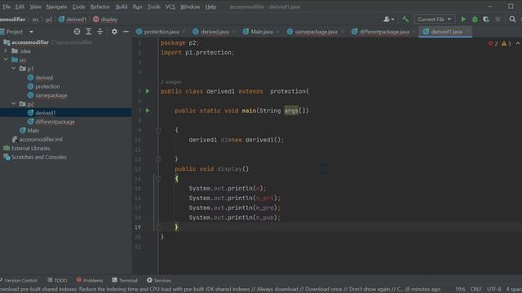Click UTF-8 encoding in status bar
This screenshot has width=522, height=293.
(x=494, y=290)
